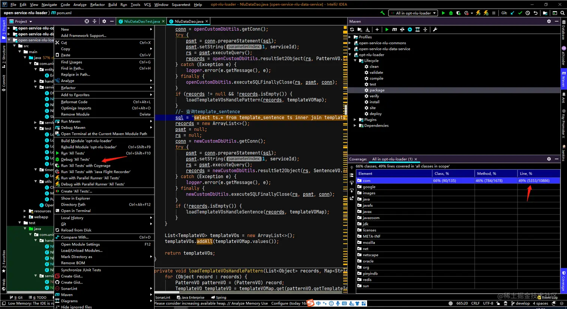Click Maven settings wrench icon
Viewport: 567px width, 309px height.
point(435,30)
